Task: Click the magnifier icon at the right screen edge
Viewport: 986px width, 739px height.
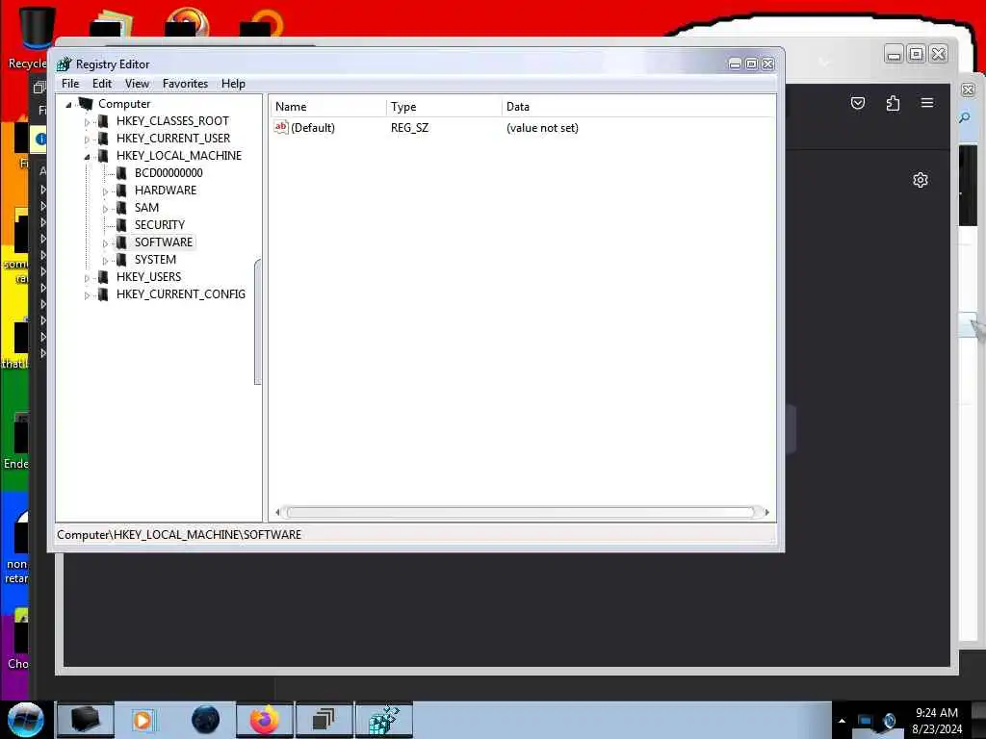Action: 965,118
